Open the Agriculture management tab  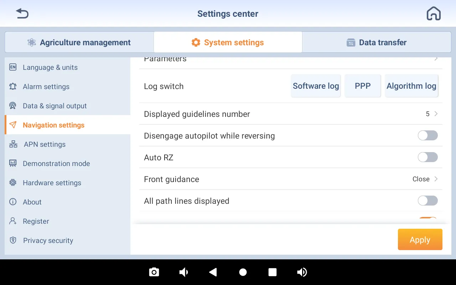click(79, 42)
